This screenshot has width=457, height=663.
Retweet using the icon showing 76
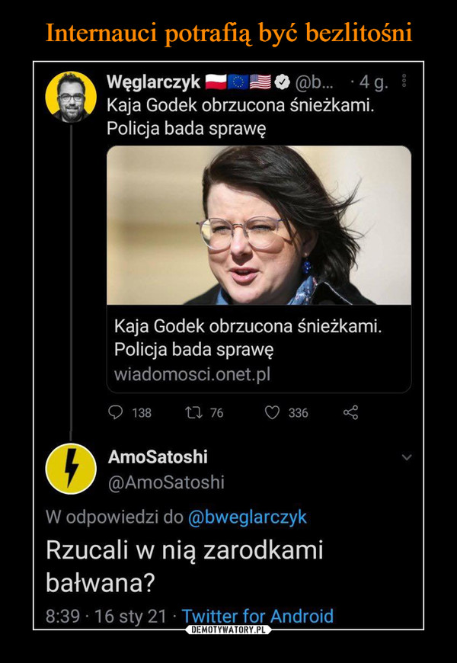tap(193, 412)
